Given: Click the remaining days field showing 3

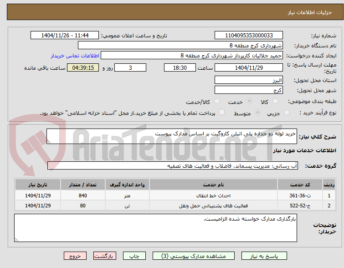Looking at the screenshot, I should (130, 67).
